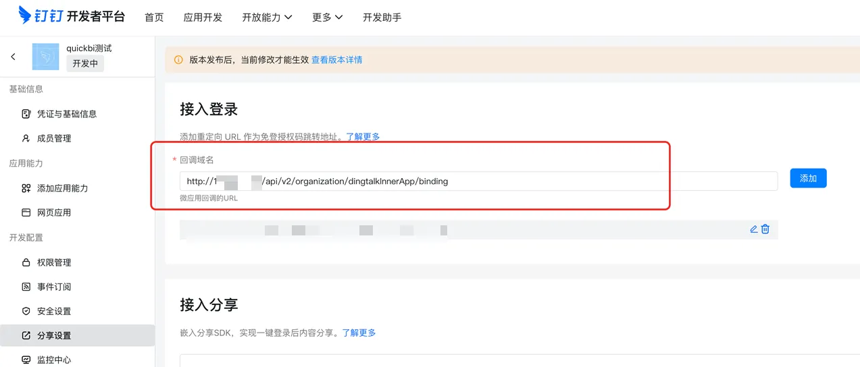Expand the 开放能力 dropdown menu
This screenshot has height=367, width=860.
[x=267, y=18]
